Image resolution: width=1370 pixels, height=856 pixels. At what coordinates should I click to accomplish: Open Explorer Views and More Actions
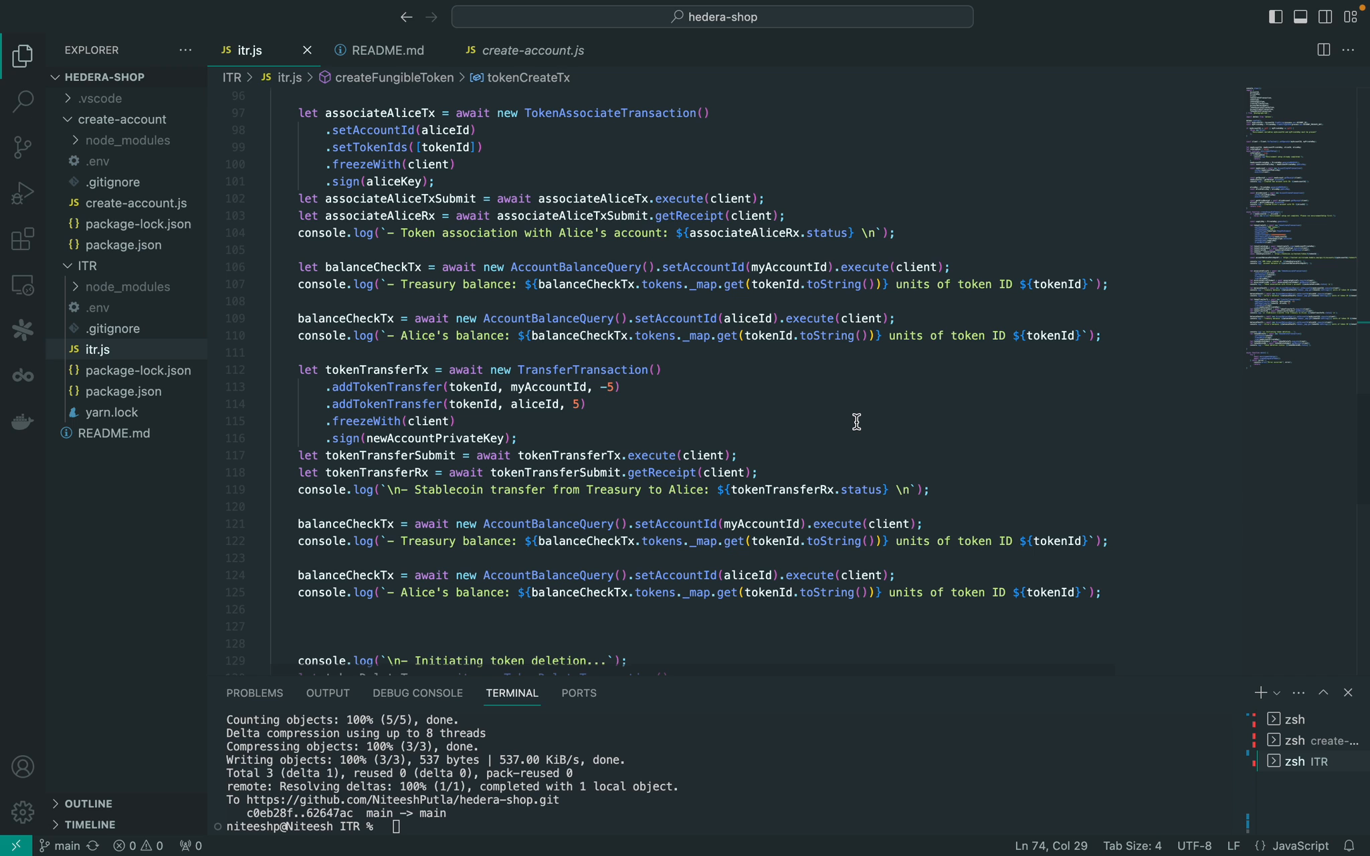[x=185, y=50]
